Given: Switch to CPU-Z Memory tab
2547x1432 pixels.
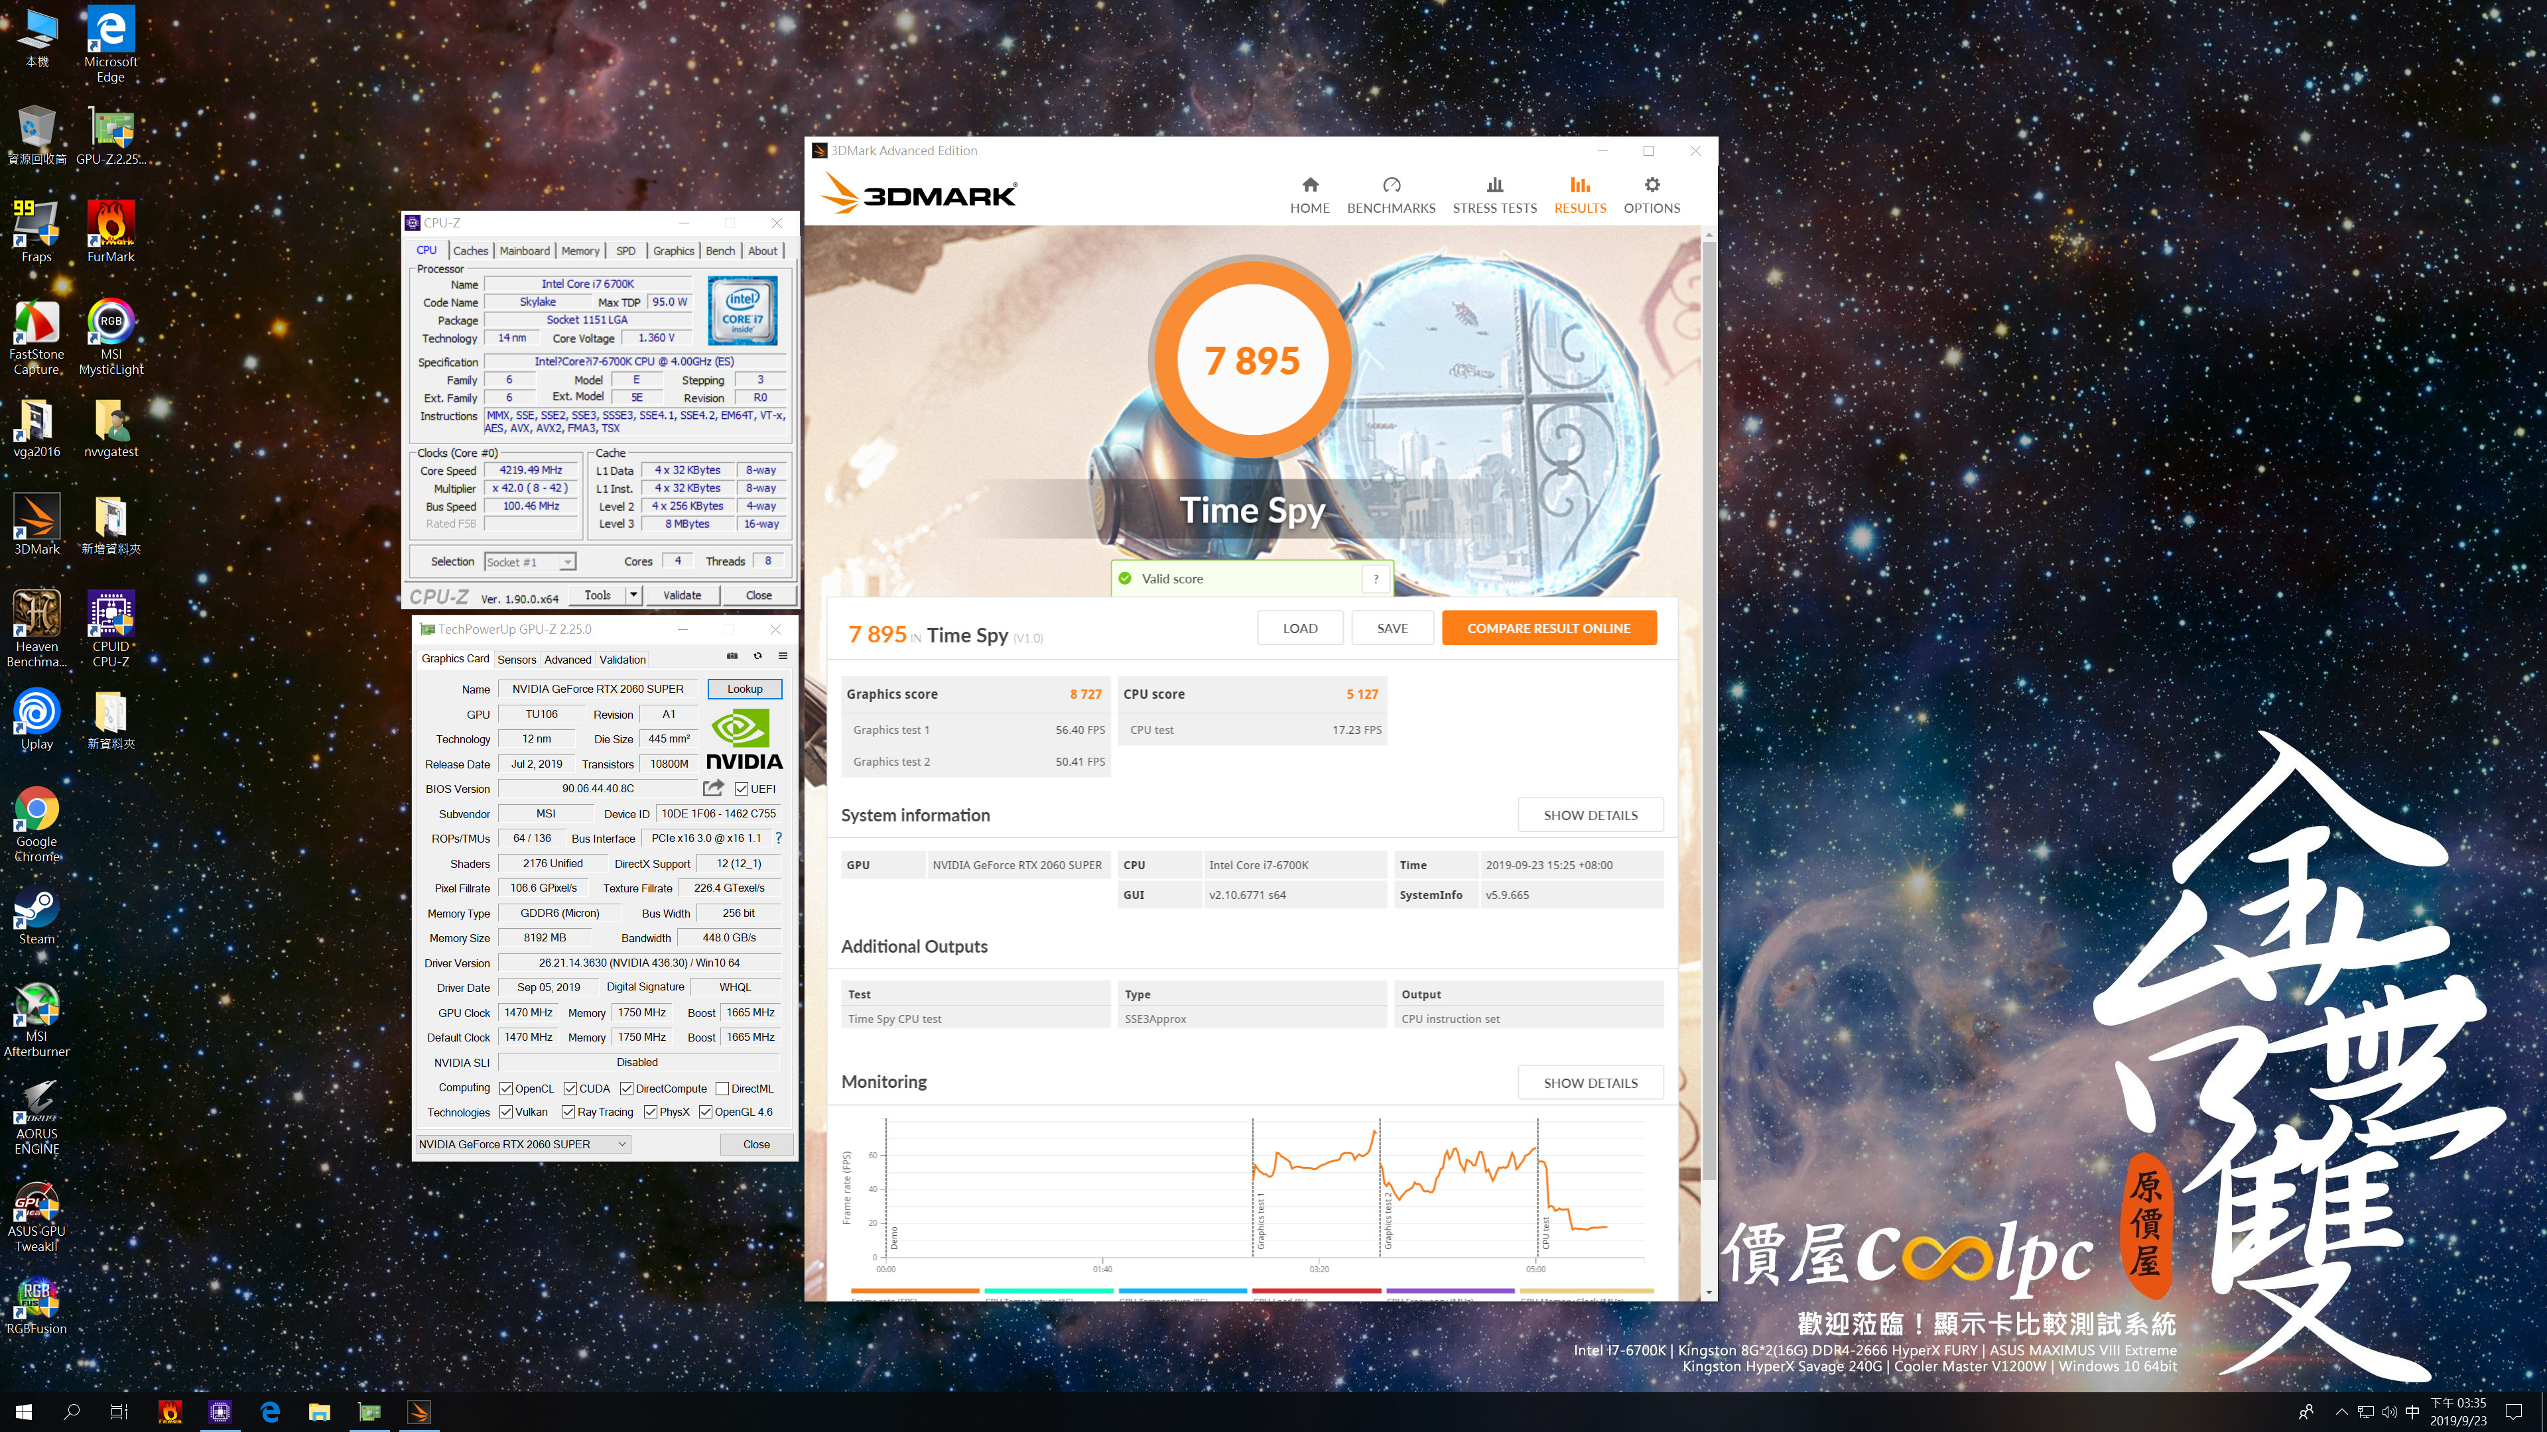Looking at the screenshot, I should (x=580, y=251).
